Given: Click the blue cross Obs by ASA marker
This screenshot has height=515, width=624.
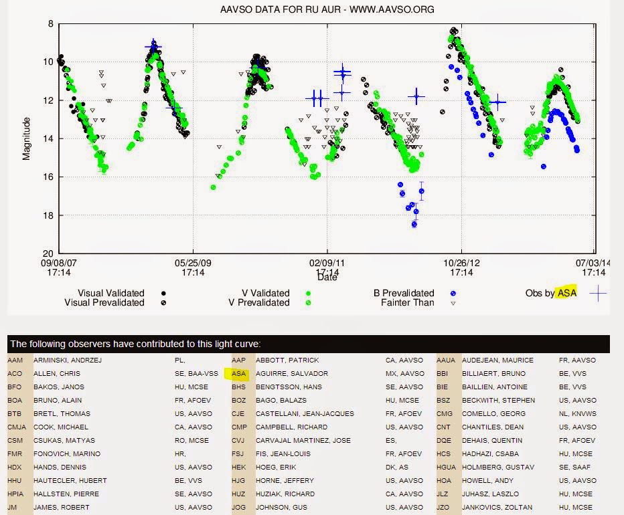Looking at the screenshot, I should tap(598, 294).
